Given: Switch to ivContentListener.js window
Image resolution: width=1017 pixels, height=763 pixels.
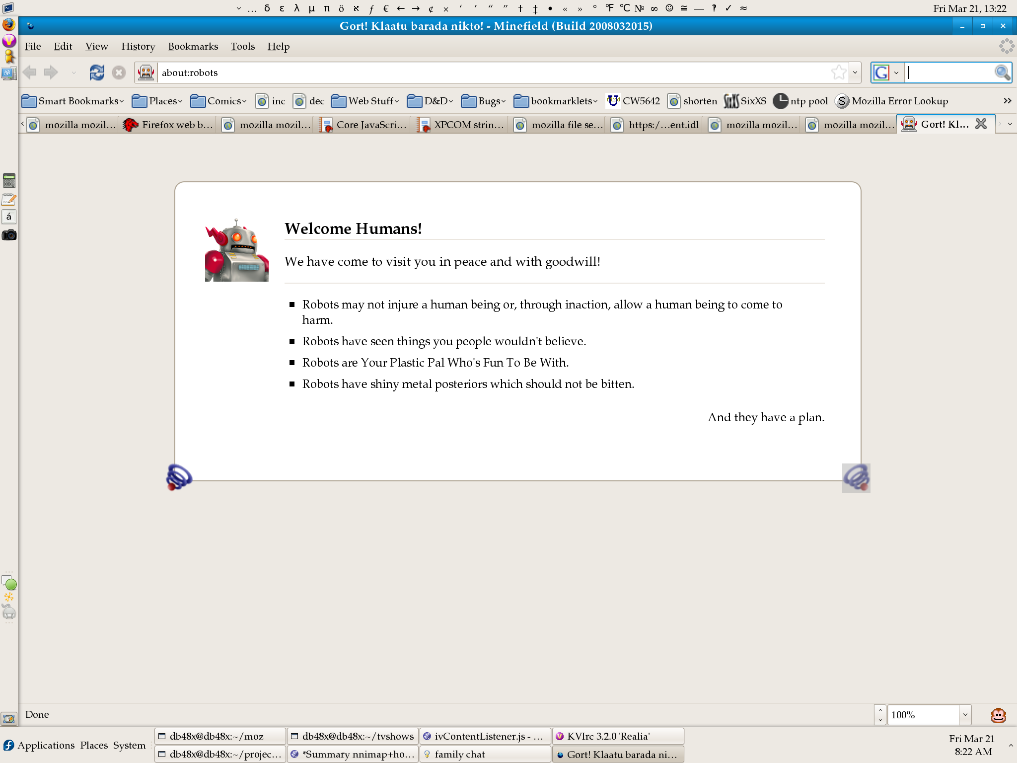Looking at the screenshot, I should tap(485, 736).
